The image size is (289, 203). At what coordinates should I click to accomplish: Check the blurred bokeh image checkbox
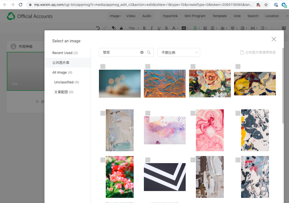[x=103, y=66]
